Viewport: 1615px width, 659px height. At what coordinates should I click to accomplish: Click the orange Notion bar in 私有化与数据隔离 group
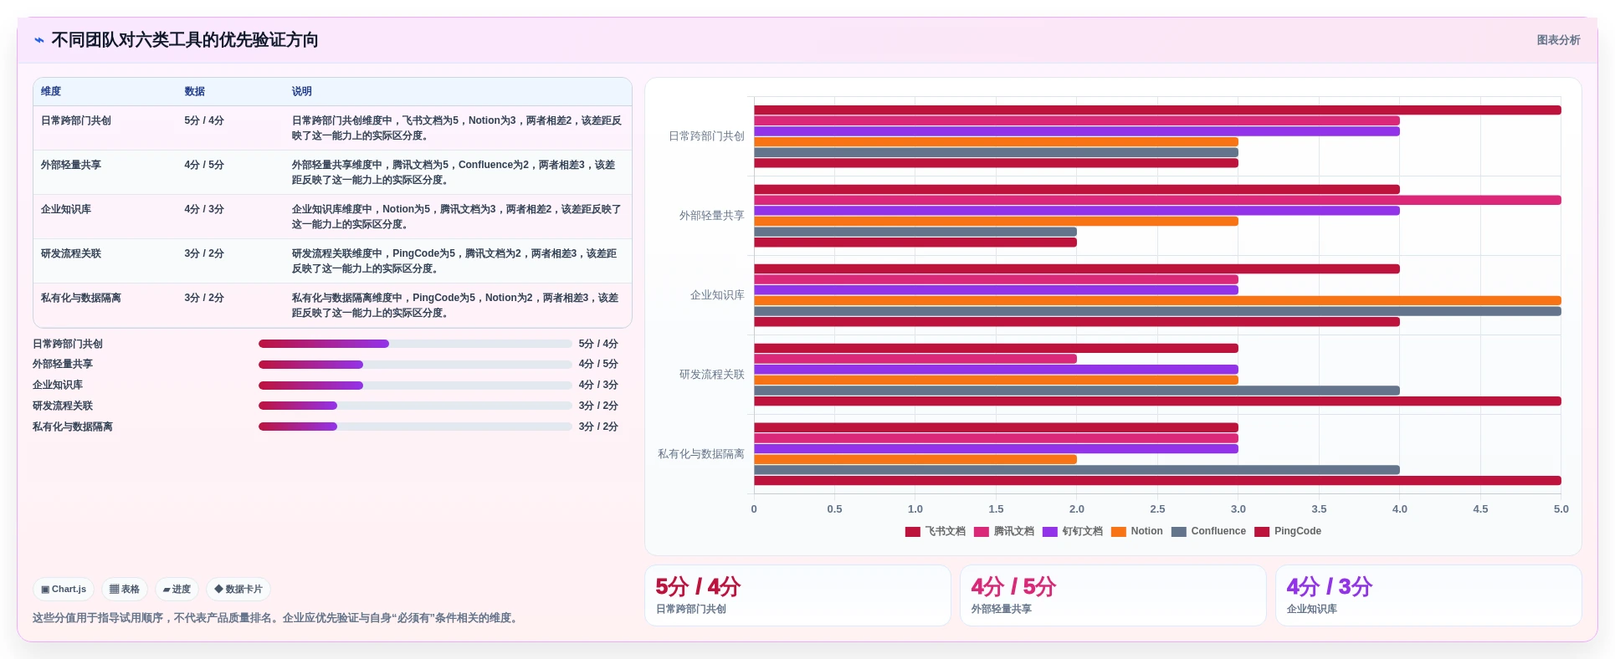tap(915, 459)
